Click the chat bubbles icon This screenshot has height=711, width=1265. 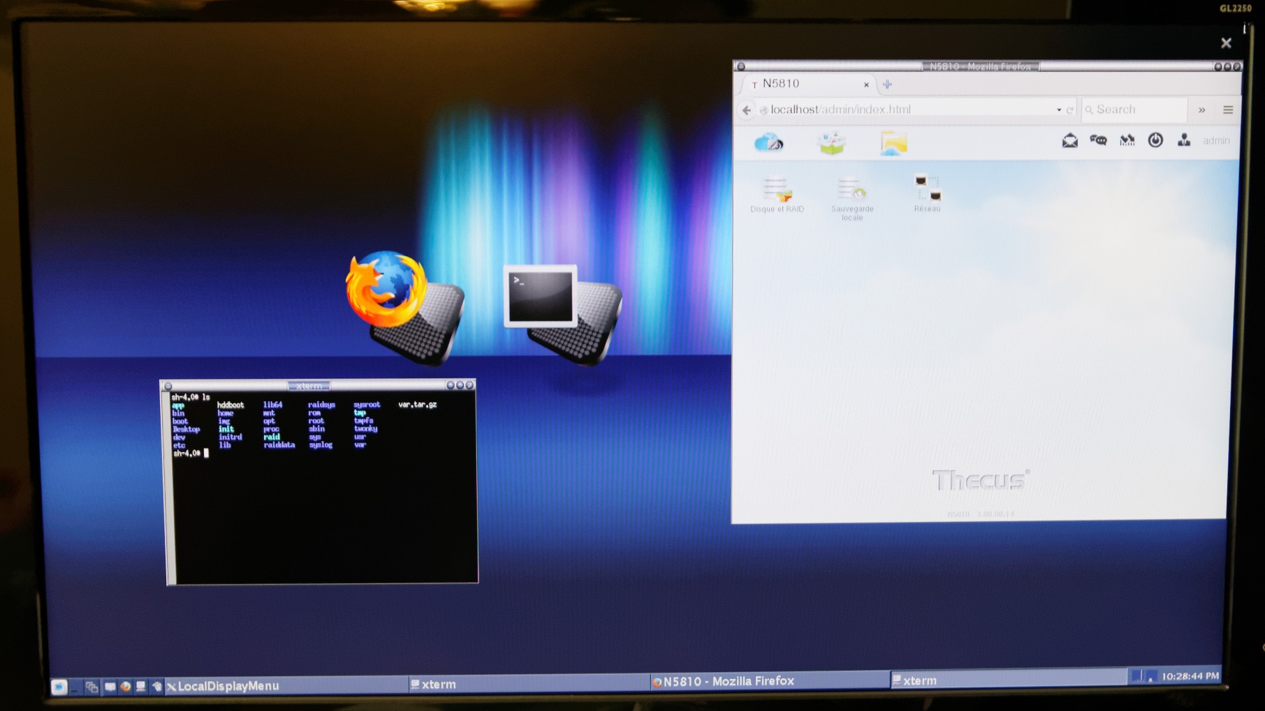click(x=1098, y=141)
